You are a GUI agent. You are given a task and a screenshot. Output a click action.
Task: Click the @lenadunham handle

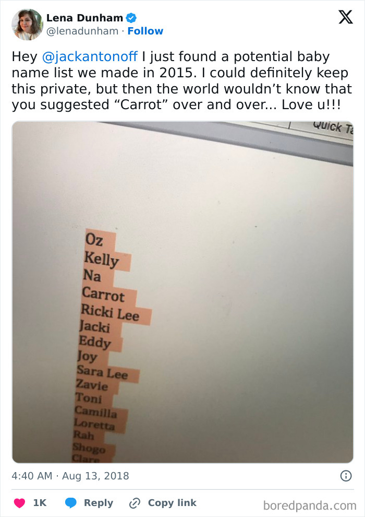(x=80, y=31)
